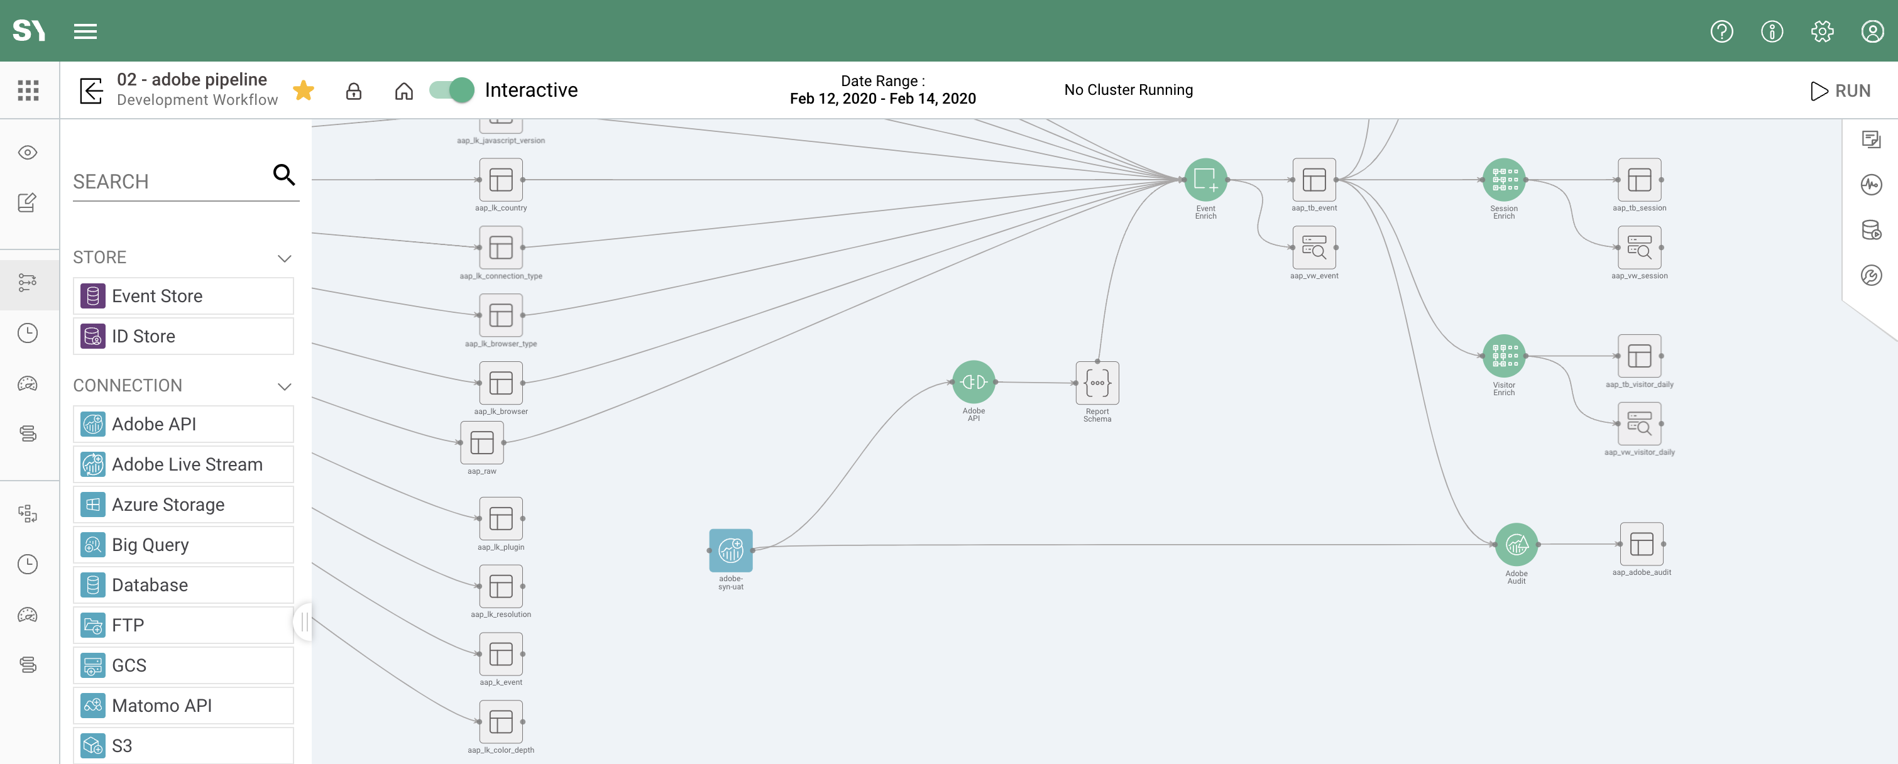Collapse the CONNECTION section

click(285, 386)
